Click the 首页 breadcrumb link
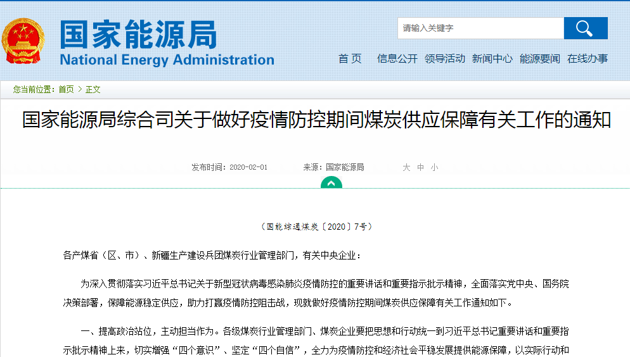 [66, 89]
